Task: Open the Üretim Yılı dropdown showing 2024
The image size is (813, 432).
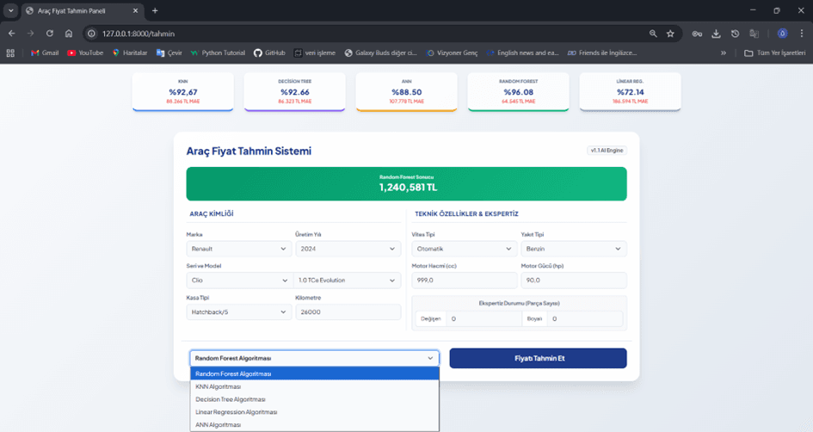Action: [x=347, y=249]
